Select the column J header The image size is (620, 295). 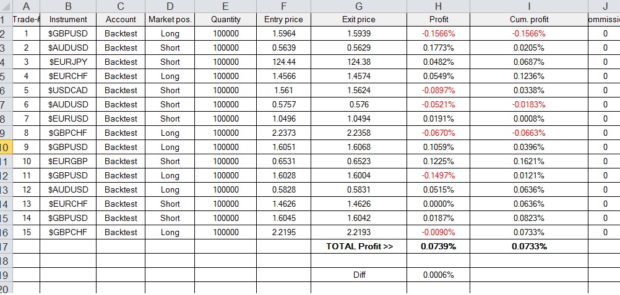(x=605, y=6)
